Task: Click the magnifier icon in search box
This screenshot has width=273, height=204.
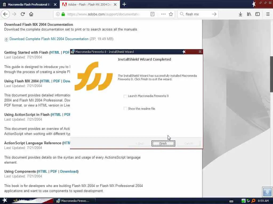Action: point(182,14)
